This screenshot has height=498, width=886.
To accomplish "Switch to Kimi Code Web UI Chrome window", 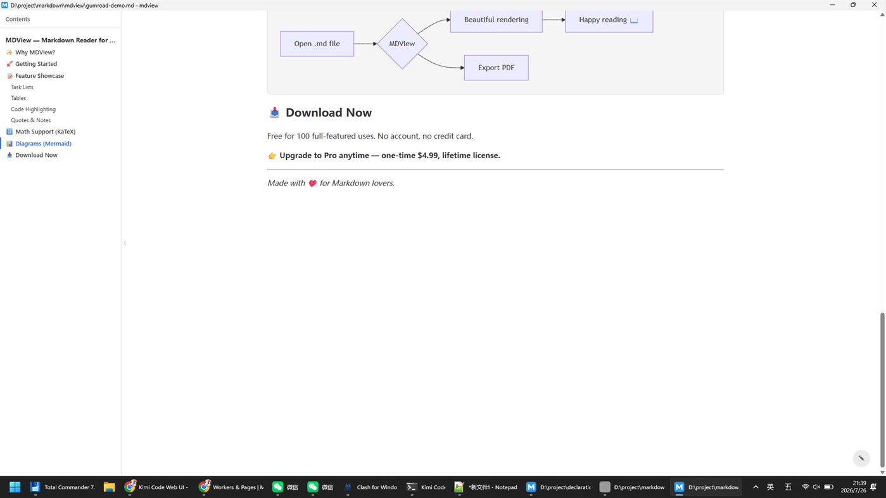I will coord(156,487).
